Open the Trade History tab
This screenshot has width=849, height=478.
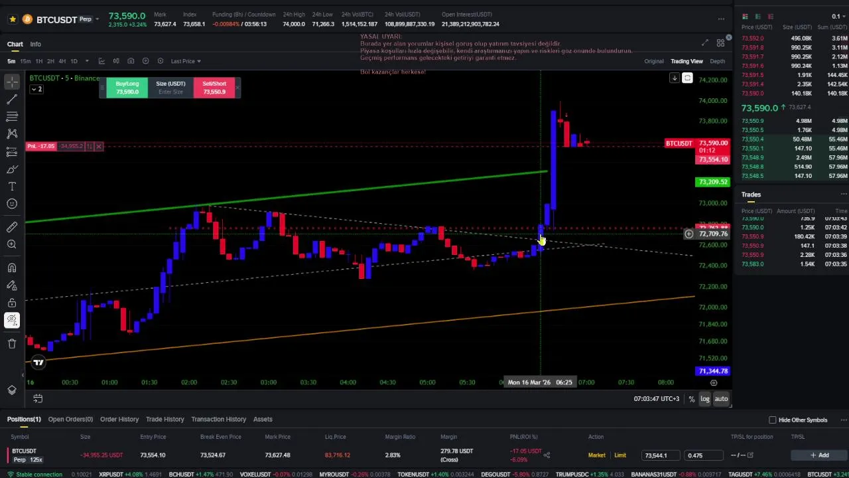(164, 420)
